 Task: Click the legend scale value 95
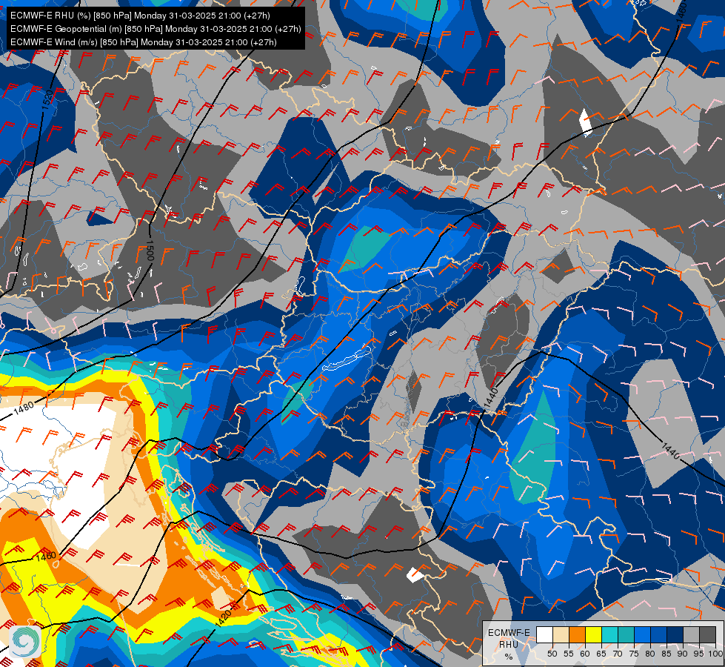coord(699,654)
